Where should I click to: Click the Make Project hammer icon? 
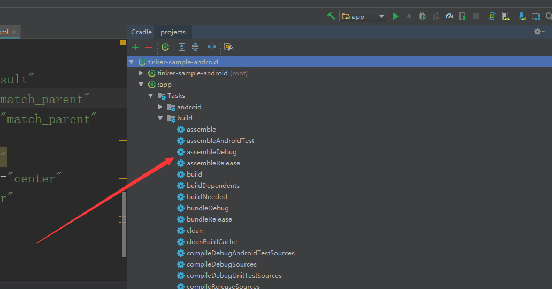pos(331,16)
